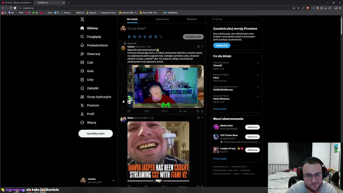Open Grok icon on Niebo post

(198, 118)
